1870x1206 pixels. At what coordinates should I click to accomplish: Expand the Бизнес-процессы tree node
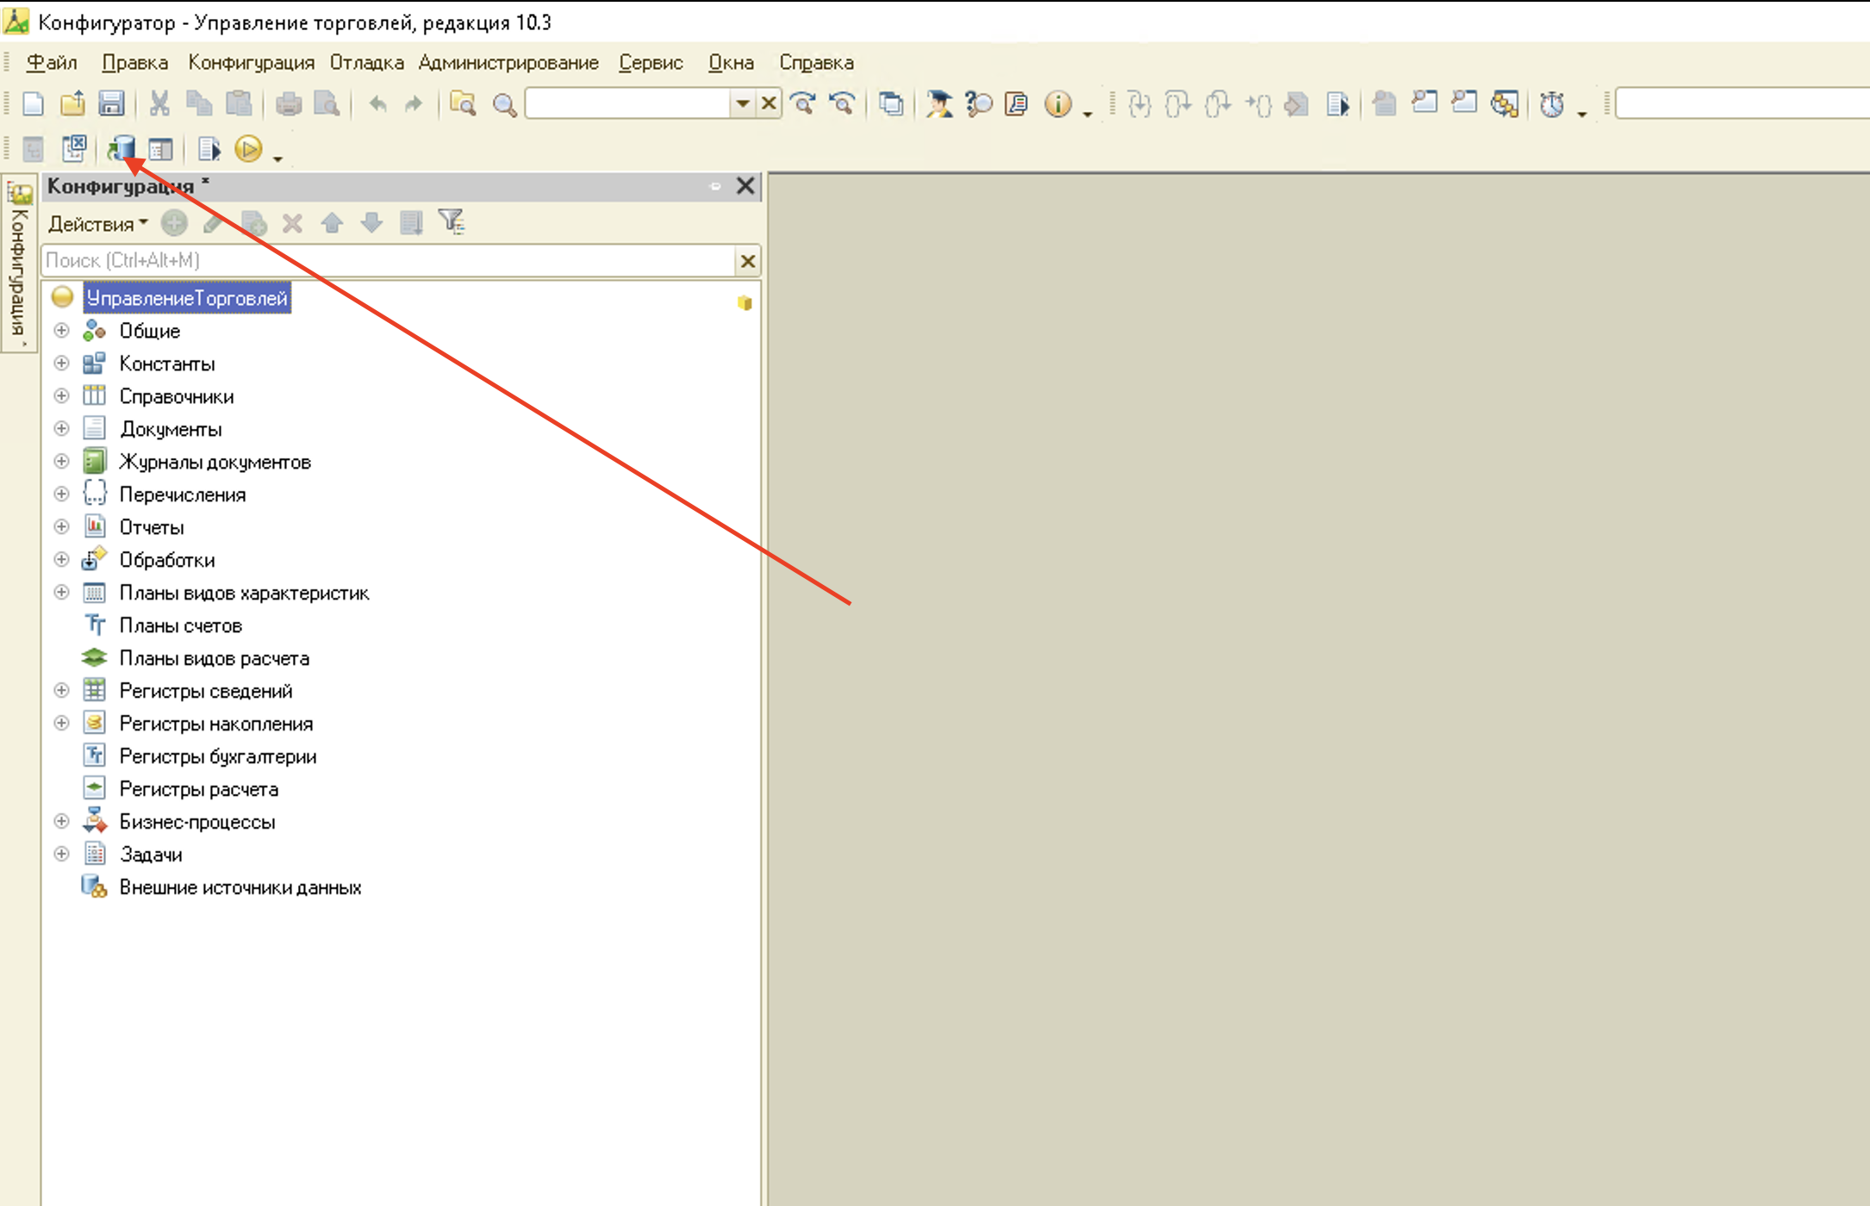[x=61, y=822]
